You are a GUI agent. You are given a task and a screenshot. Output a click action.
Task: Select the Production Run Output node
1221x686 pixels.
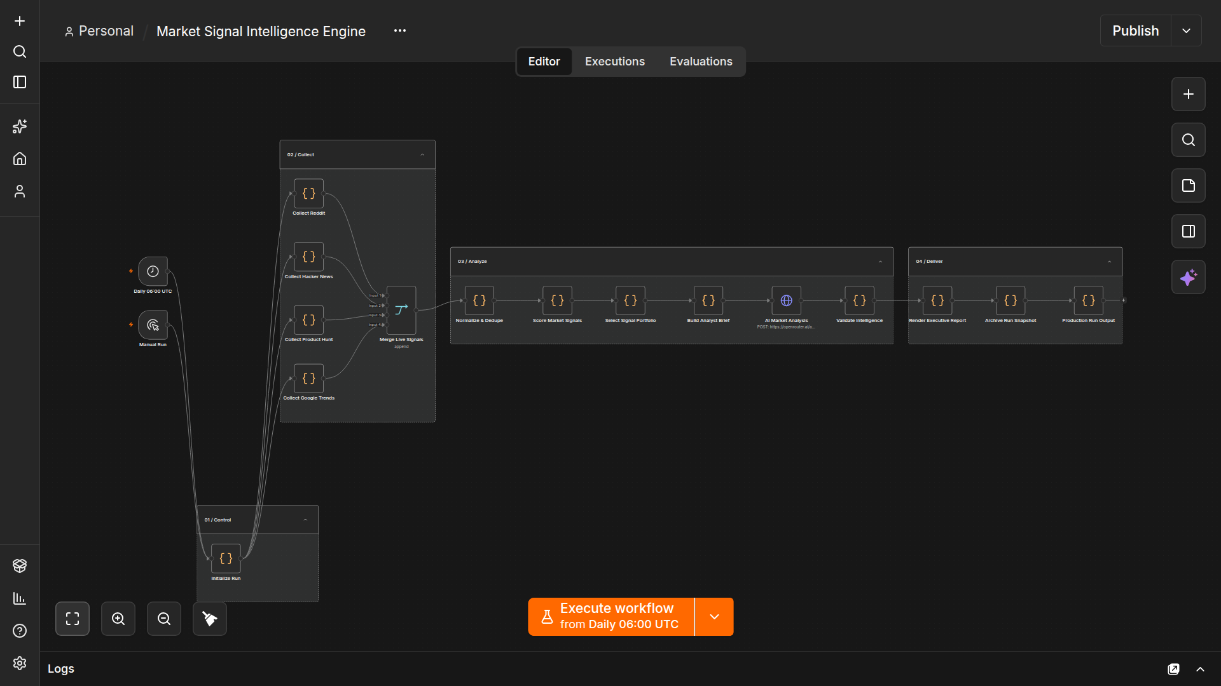(x=1089, y=300)
